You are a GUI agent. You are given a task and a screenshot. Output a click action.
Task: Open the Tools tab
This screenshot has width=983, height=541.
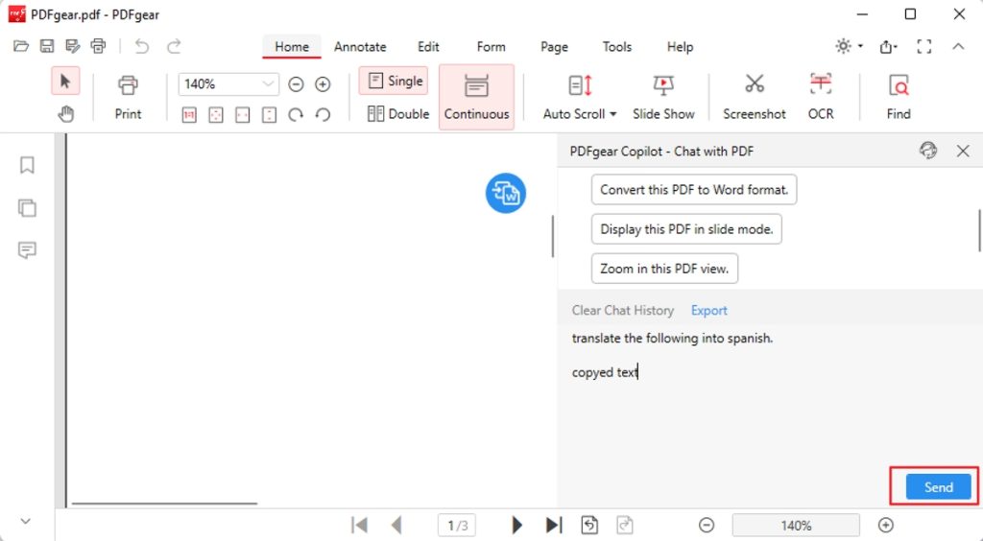[617, 47]
